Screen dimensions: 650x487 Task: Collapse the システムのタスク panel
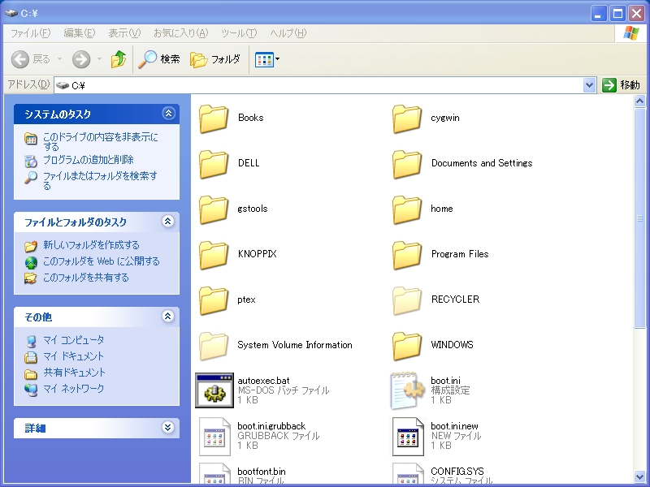point(168,114)
